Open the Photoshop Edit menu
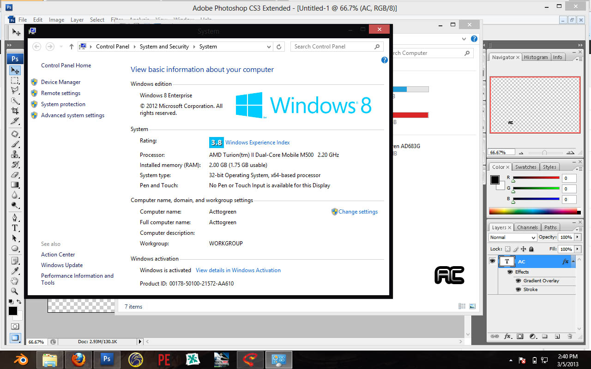 point(38,20)
